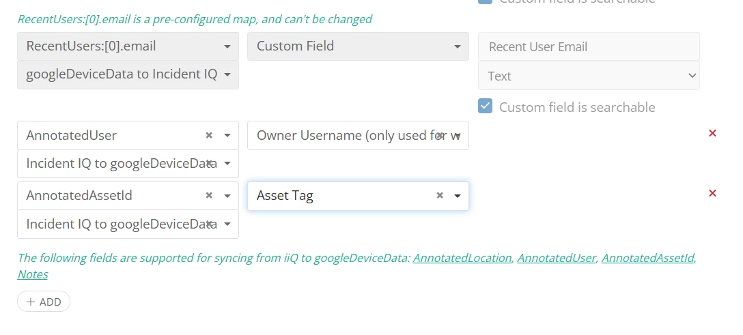Screen dimensions: 743x335
Task: Follow the Notes link
Action: (x=33, y=274)
